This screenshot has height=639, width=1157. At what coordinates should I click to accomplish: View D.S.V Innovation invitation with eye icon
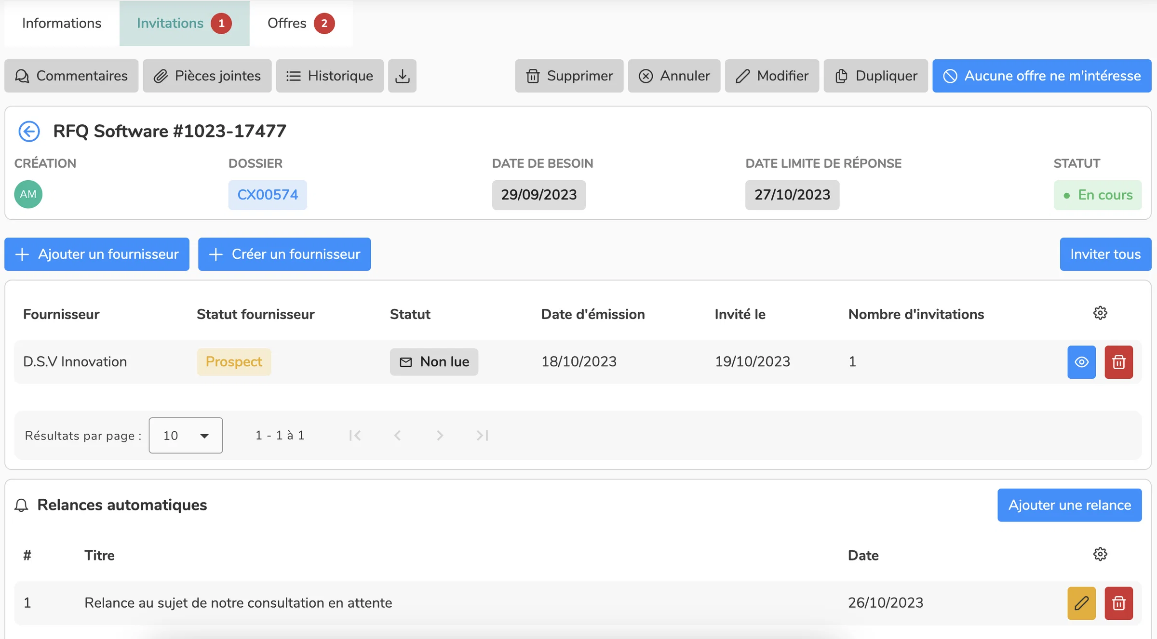pyautogui.click(x=1081, y=362)
